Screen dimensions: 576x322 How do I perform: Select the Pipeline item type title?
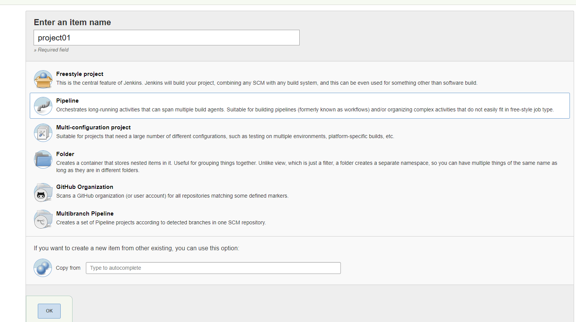(x=68, y=101)
